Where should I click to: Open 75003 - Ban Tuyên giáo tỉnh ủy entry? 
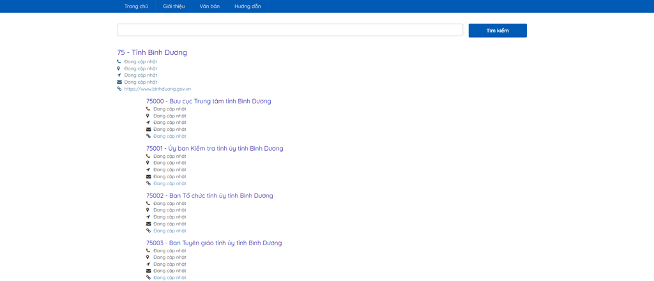(x=213, y=243)
